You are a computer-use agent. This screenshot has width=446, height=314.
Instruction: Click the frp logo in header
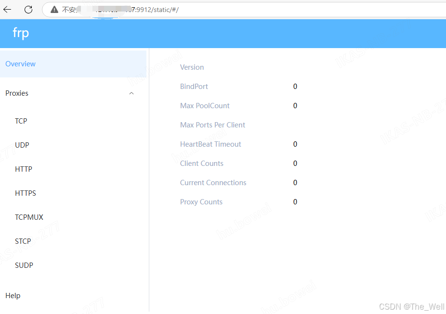(x=21, y=33)
